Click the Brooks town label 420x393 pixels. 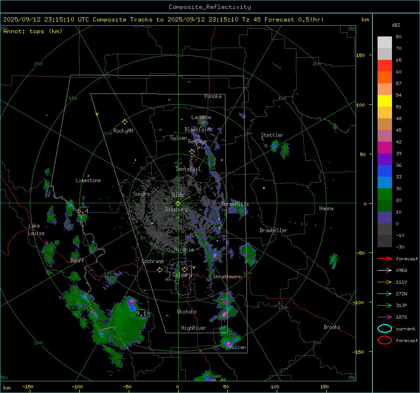(x=332, y=327)
